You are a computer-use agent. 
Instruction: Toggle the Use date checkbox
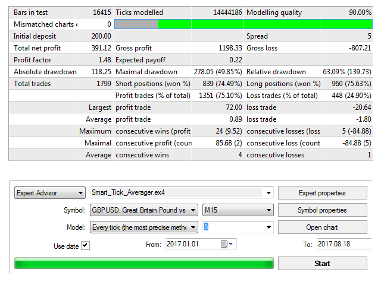point(85,246)
